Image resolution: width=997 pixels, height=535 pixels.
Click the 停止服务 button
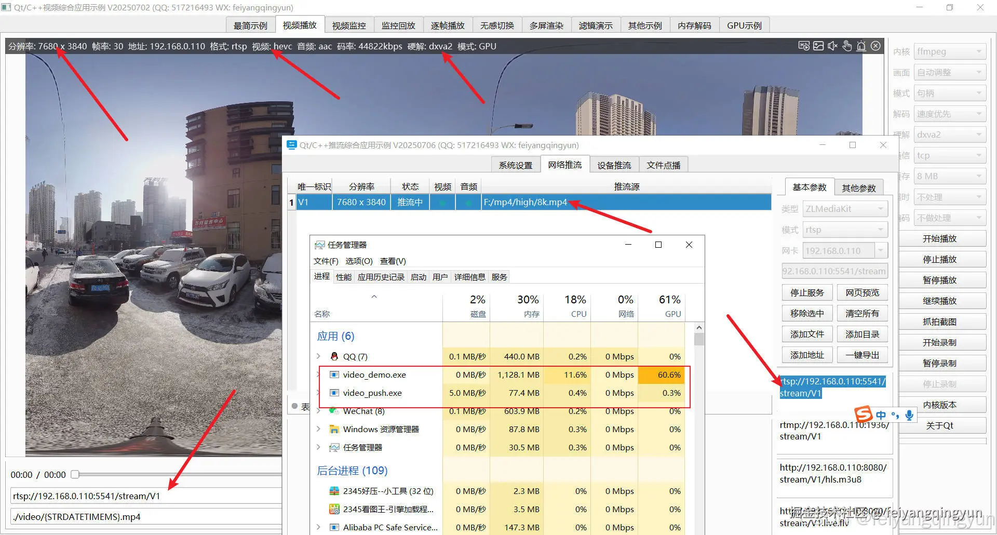click(807, 292)
